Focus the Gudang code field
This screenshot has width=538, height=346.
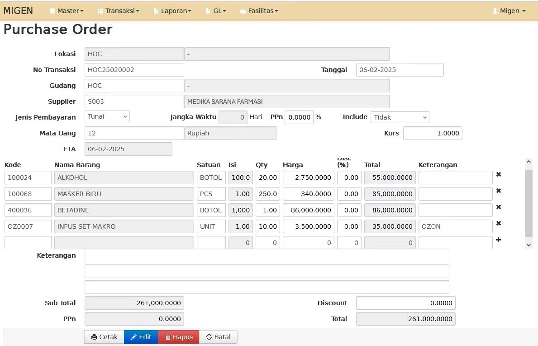(134, 86)
